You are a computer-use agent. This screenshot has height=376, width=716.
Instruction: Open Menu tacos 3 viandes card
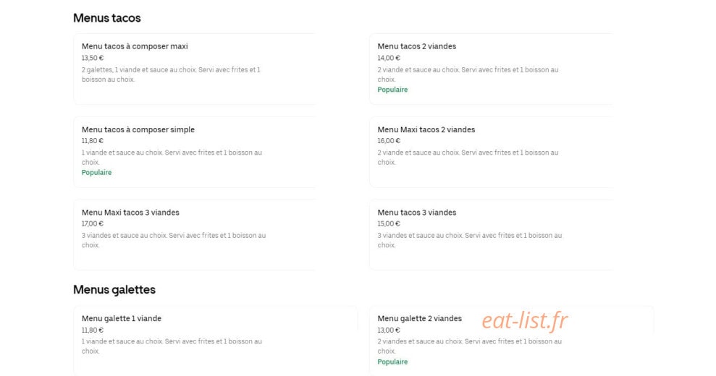491,234
